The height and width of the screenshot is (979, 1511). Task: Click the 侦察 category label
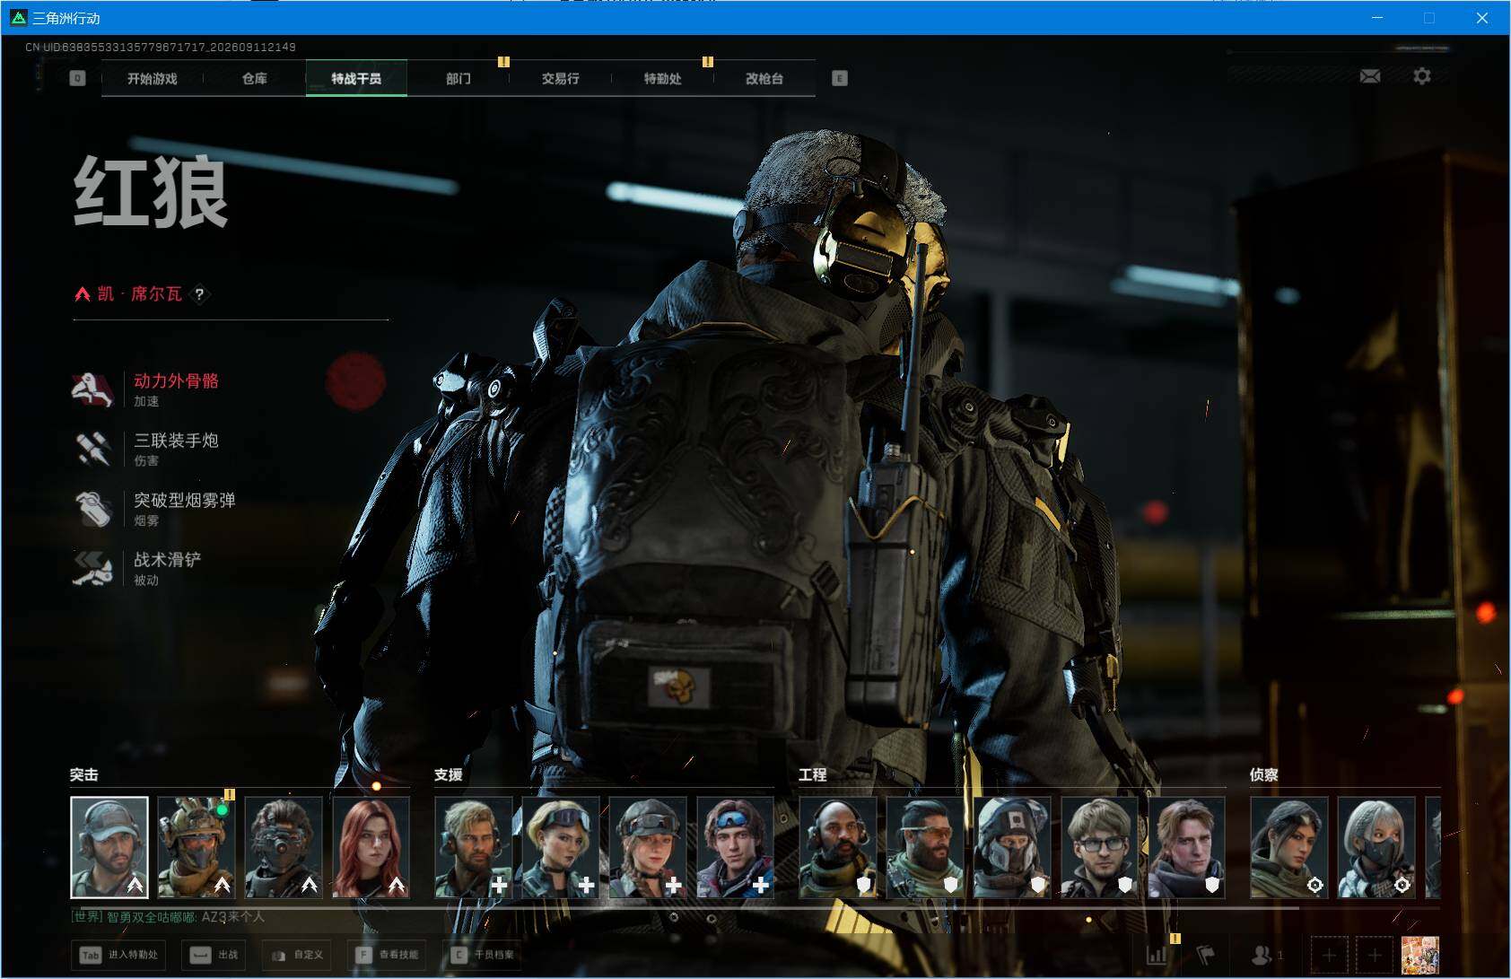[x=1264, y=774]
